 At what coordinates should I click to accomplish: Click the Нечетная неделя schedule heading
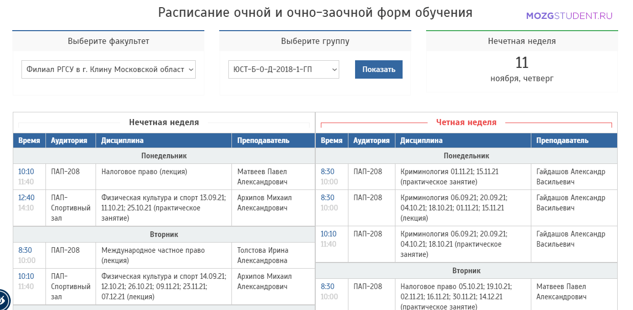pyautogui.click(x=164, y=123)
